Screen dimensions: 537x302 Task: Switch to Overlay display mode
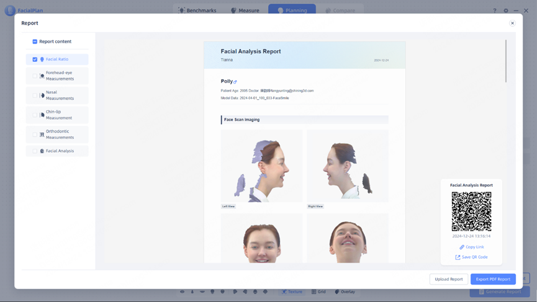tap(345, 291)
